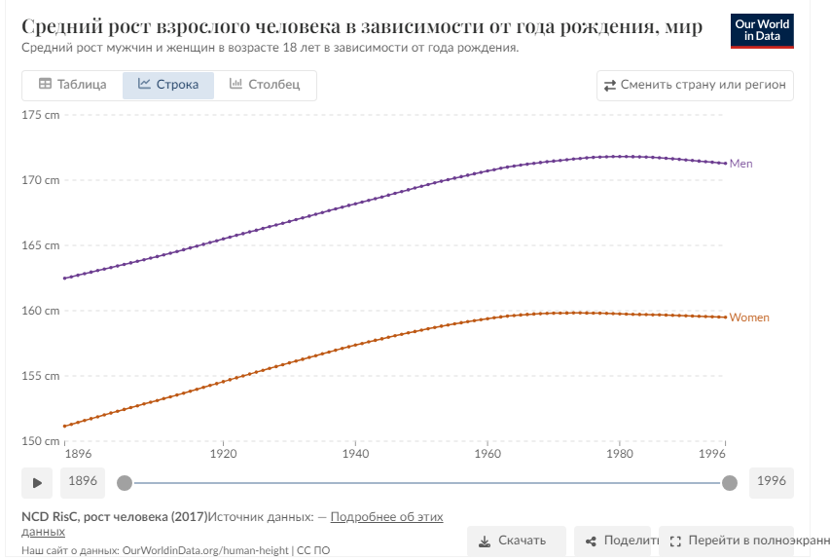Select the Строка chart tab
This screenshot has height=560, width=830.
pyautogui.click(x=167, y=85)
